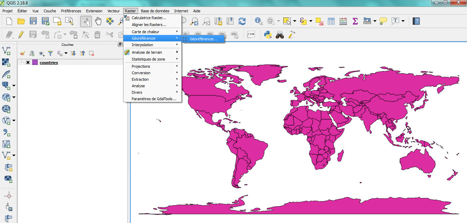Open field calculator abacus icon
The image size is (467, 223).
point(343,21)
